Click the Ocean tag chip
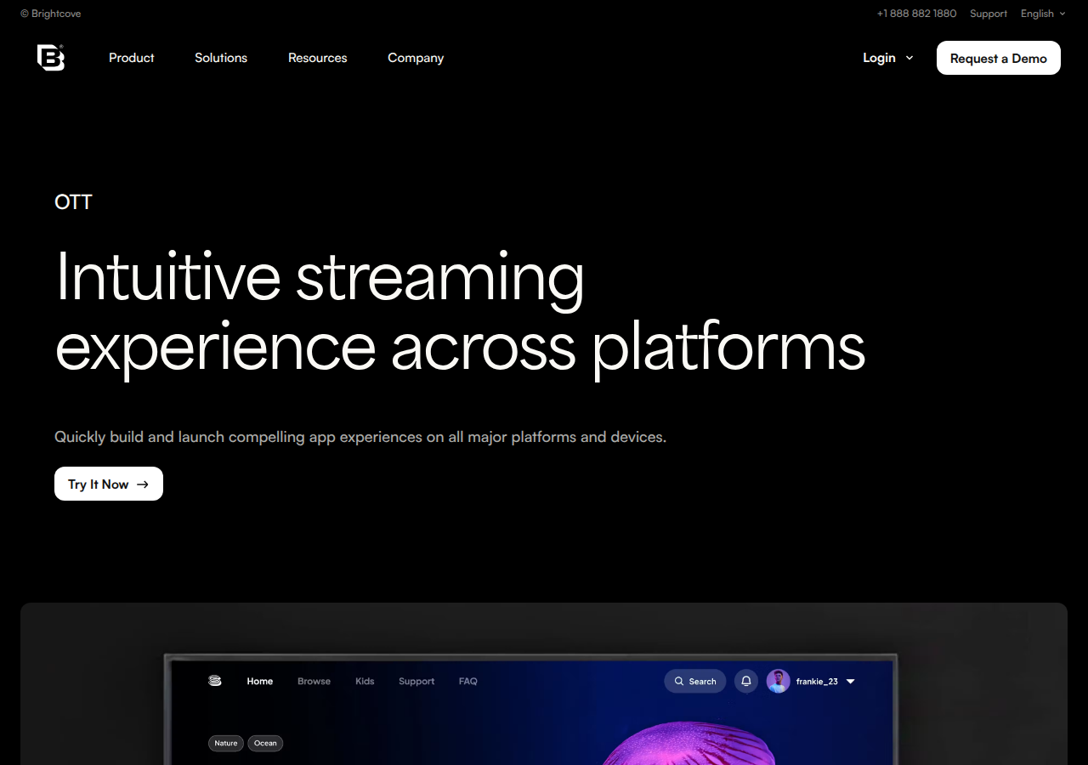This screenshot has width=1088, height=765. (x=265, y=743)
